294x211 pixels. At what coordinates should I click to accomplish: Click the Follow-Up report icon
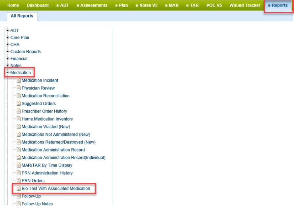click(x=18, y=196)
